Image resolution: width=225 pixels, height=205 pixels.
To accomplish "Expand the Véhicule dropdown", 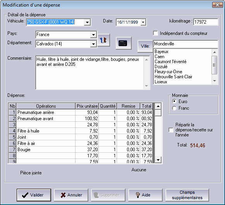I will 87,22.
